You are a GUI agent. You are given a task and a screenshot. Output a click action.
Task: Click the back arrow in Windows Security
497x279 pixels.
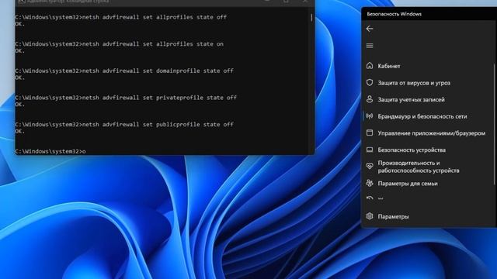pos(370,29)
